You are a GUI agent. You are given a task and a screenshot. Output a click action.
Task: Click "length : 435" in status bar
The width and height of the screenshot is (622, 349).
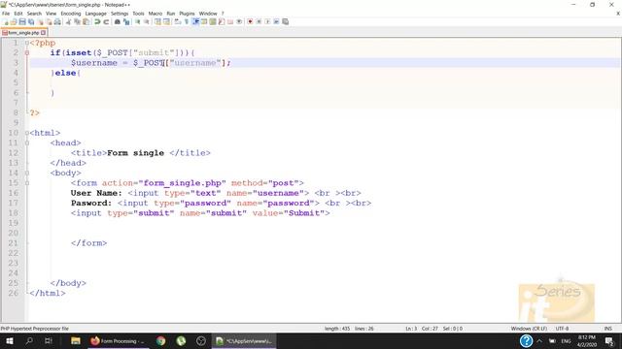337,329
